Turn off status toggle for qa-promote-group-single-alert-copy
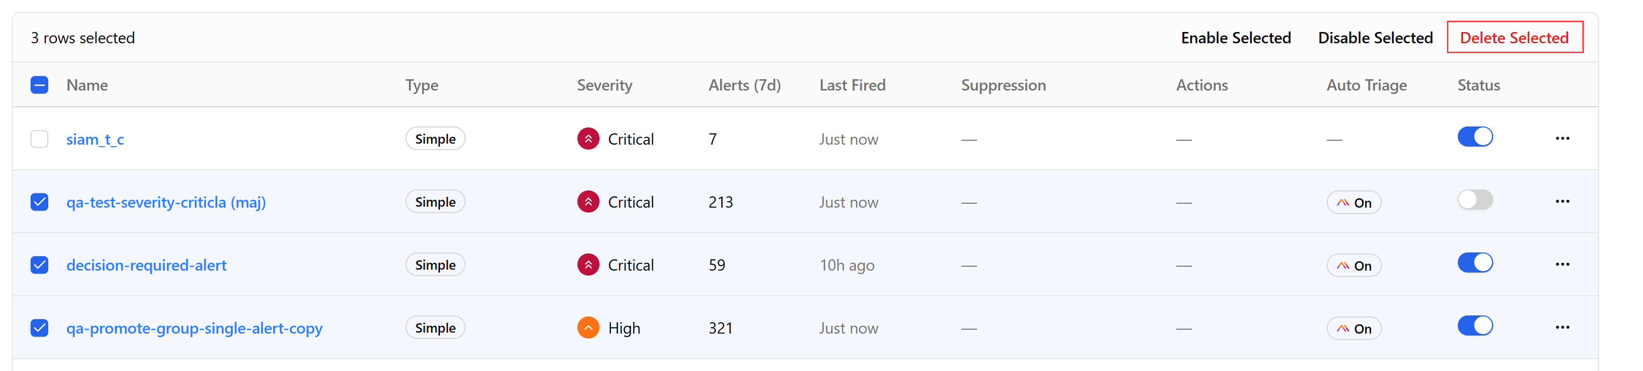The height and width of the screenshot is (371, 1643). point(1475,326)
